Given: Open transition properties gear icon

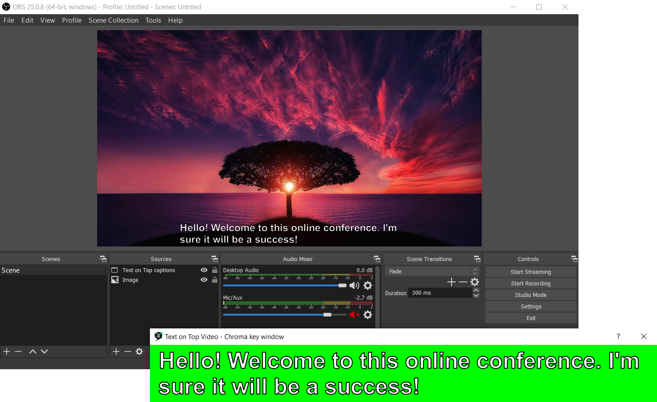Looking at the screenshot, I should click(475, 282).
